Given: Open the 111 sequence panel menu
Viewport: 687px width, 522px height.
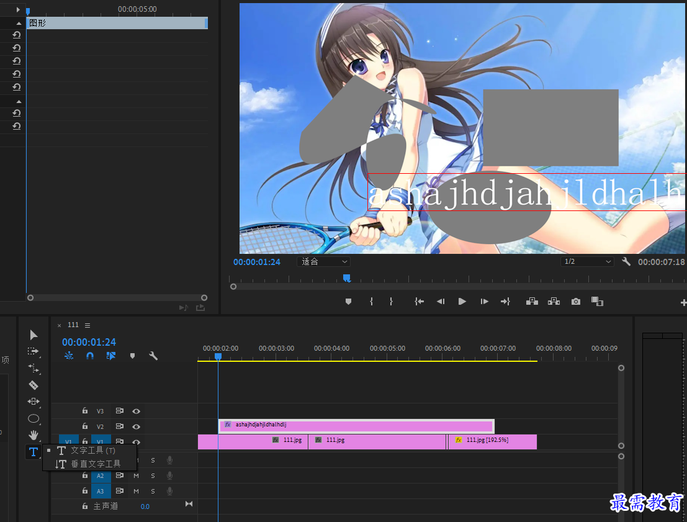Looking at the screenshot, I should click(88, 325).
